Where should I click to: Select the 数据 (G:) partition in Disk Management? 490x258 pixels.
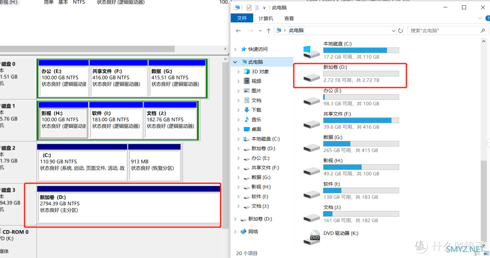177,78
